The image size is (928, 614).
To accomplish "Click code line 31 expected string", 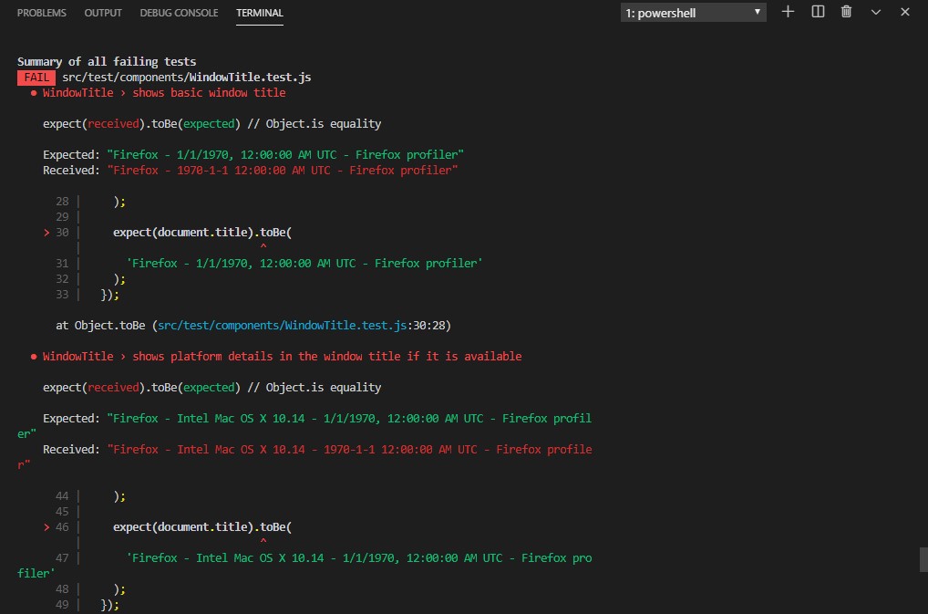I will click(304, 263).
